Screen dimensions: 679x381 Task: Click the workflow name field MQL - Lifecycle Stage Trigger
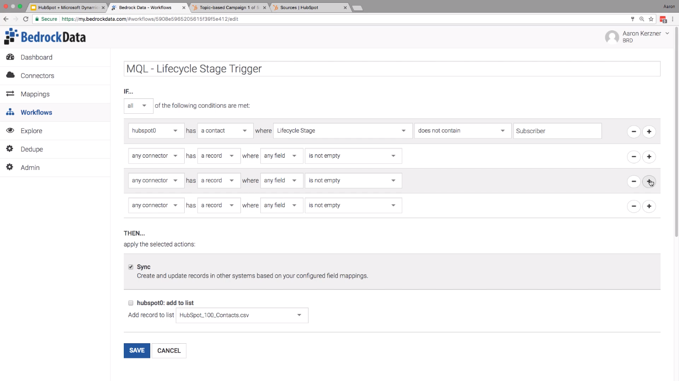pyautogui.click(x=392, y=69)
